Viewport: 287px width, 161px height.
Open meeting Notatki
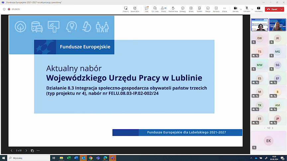(x=199, y=9)
